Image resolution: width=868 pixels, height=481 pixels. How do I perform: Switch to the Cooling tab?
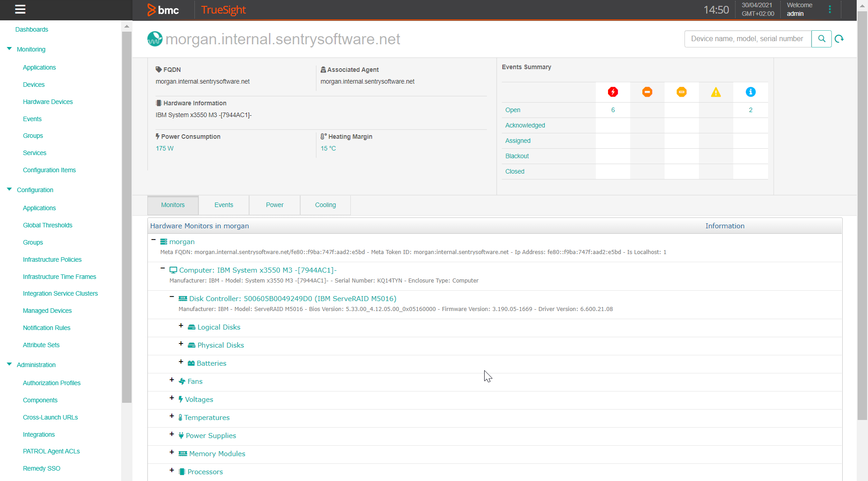tap(325, 205)
